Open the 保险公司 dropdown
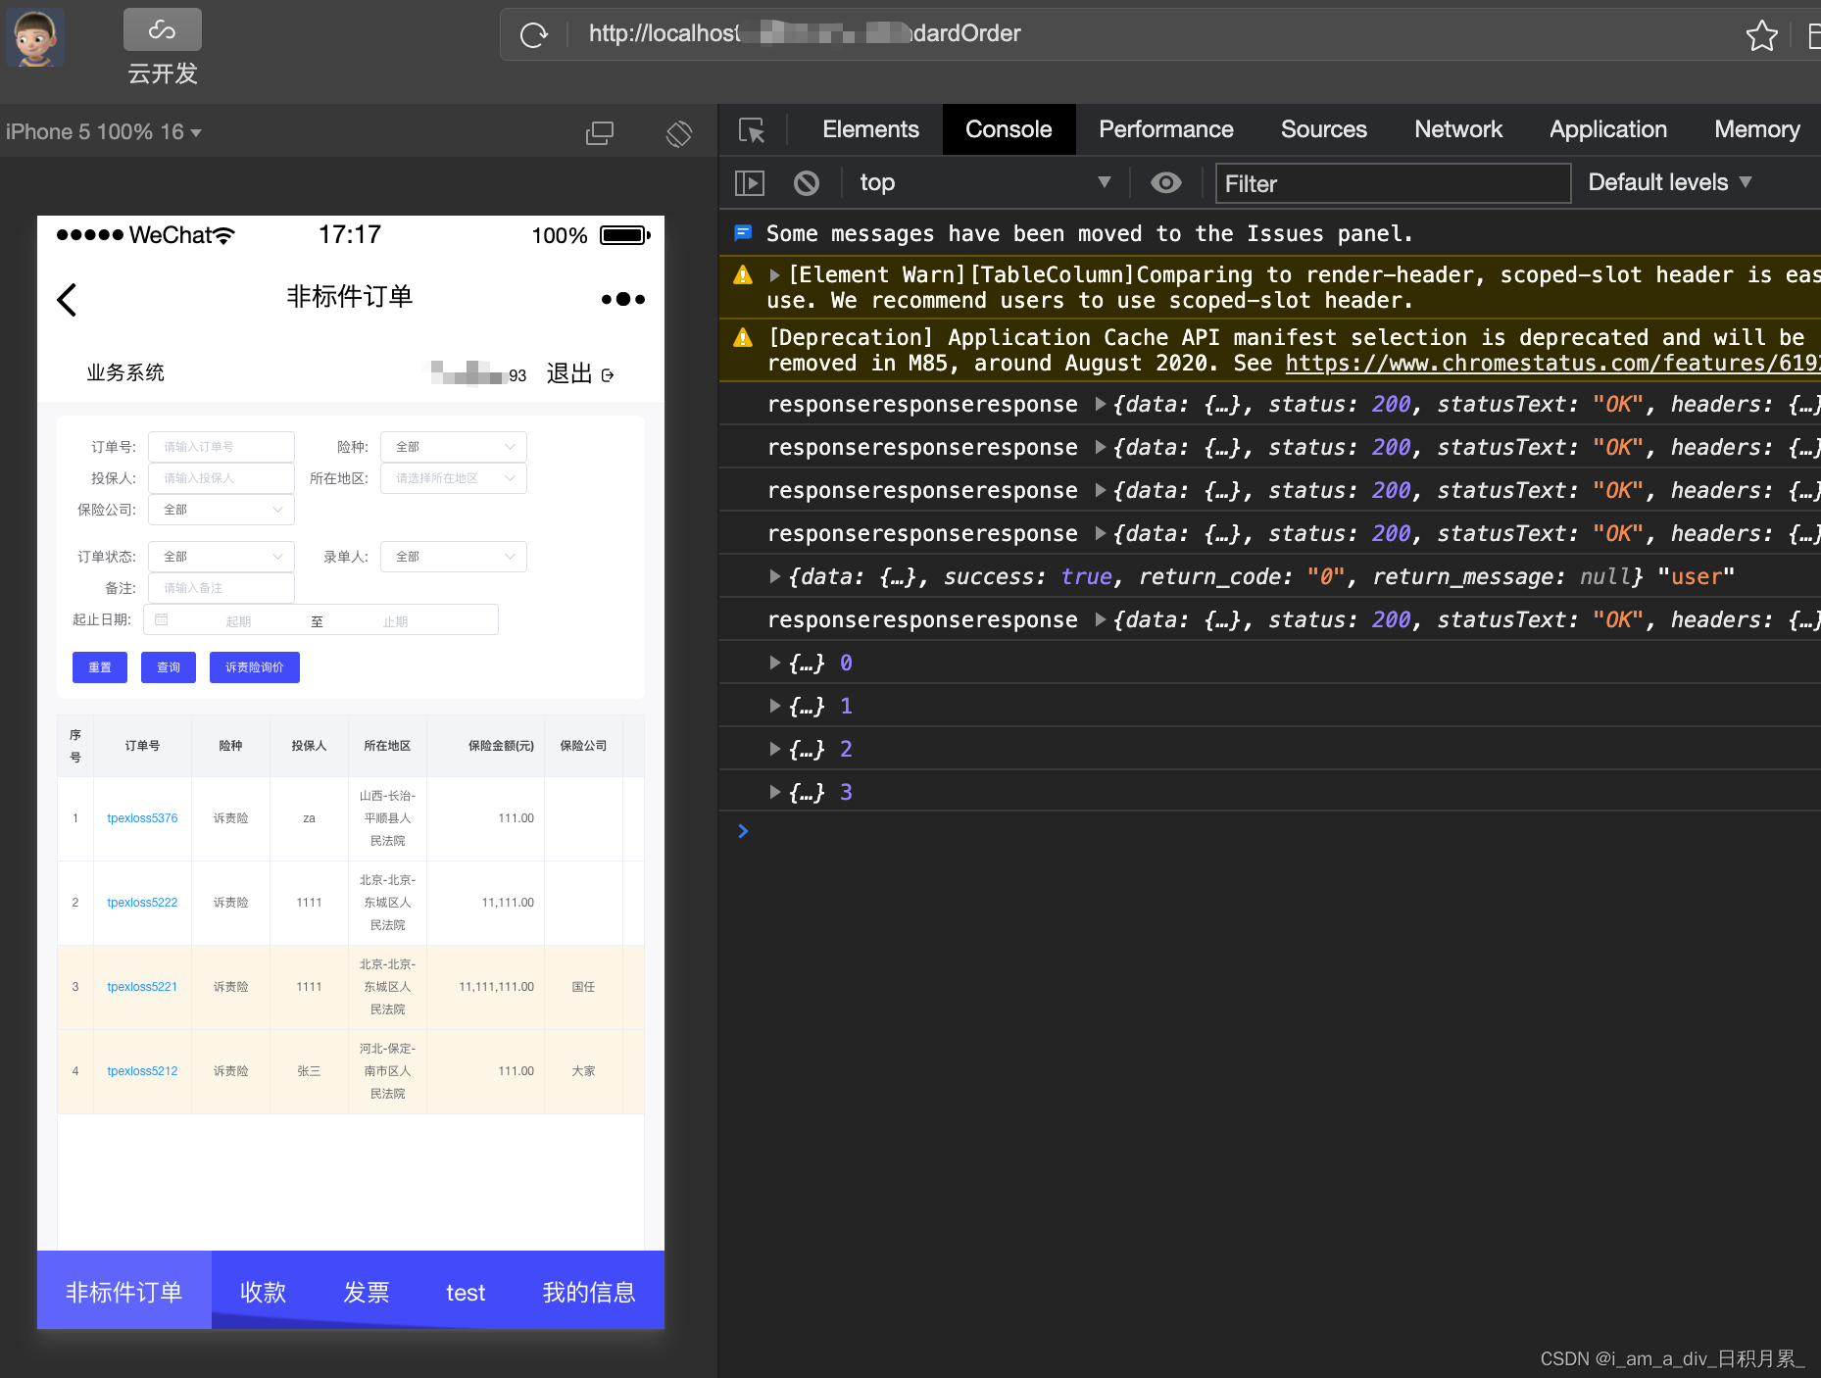 tap(221, 510)
